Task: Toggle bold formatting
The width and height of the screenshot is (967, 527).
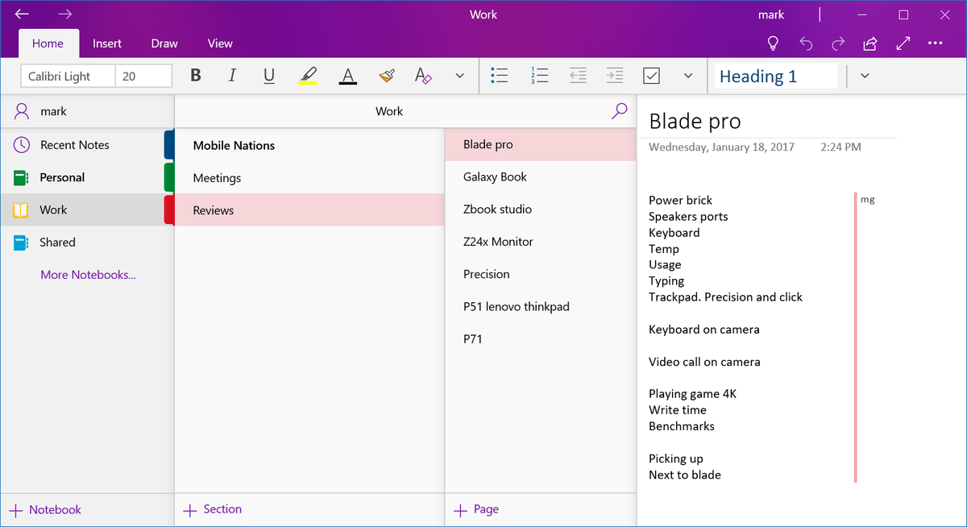Action: click(196, 75)
